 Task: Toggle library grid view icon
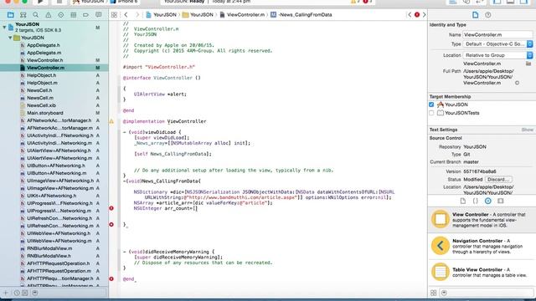tap(434, 293)
